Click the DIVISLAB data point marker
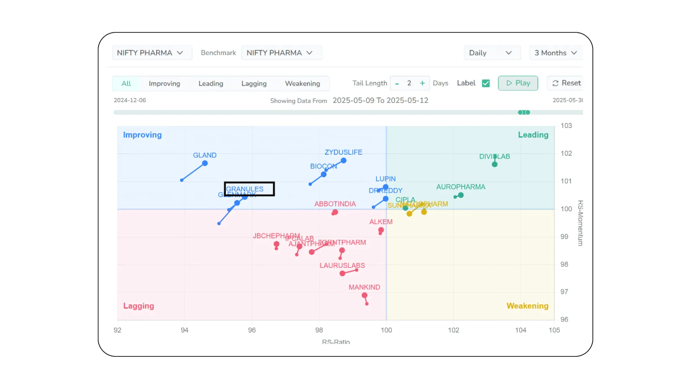Image resolution: width=691 pixels, height=389 pixels. [x=495, y=164]
